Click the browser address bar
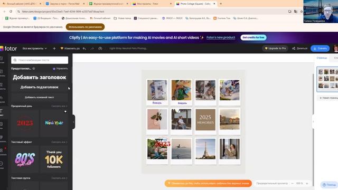Image resolution: width=338 pixels, height=190 pixels. pos(151,12)
